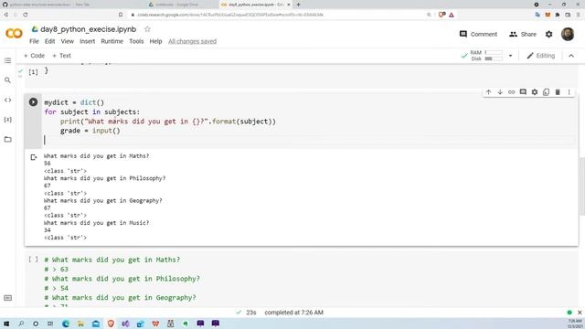Open cell editor settings gear
This screenshot has height=329, width=585.
click(535, 92)
